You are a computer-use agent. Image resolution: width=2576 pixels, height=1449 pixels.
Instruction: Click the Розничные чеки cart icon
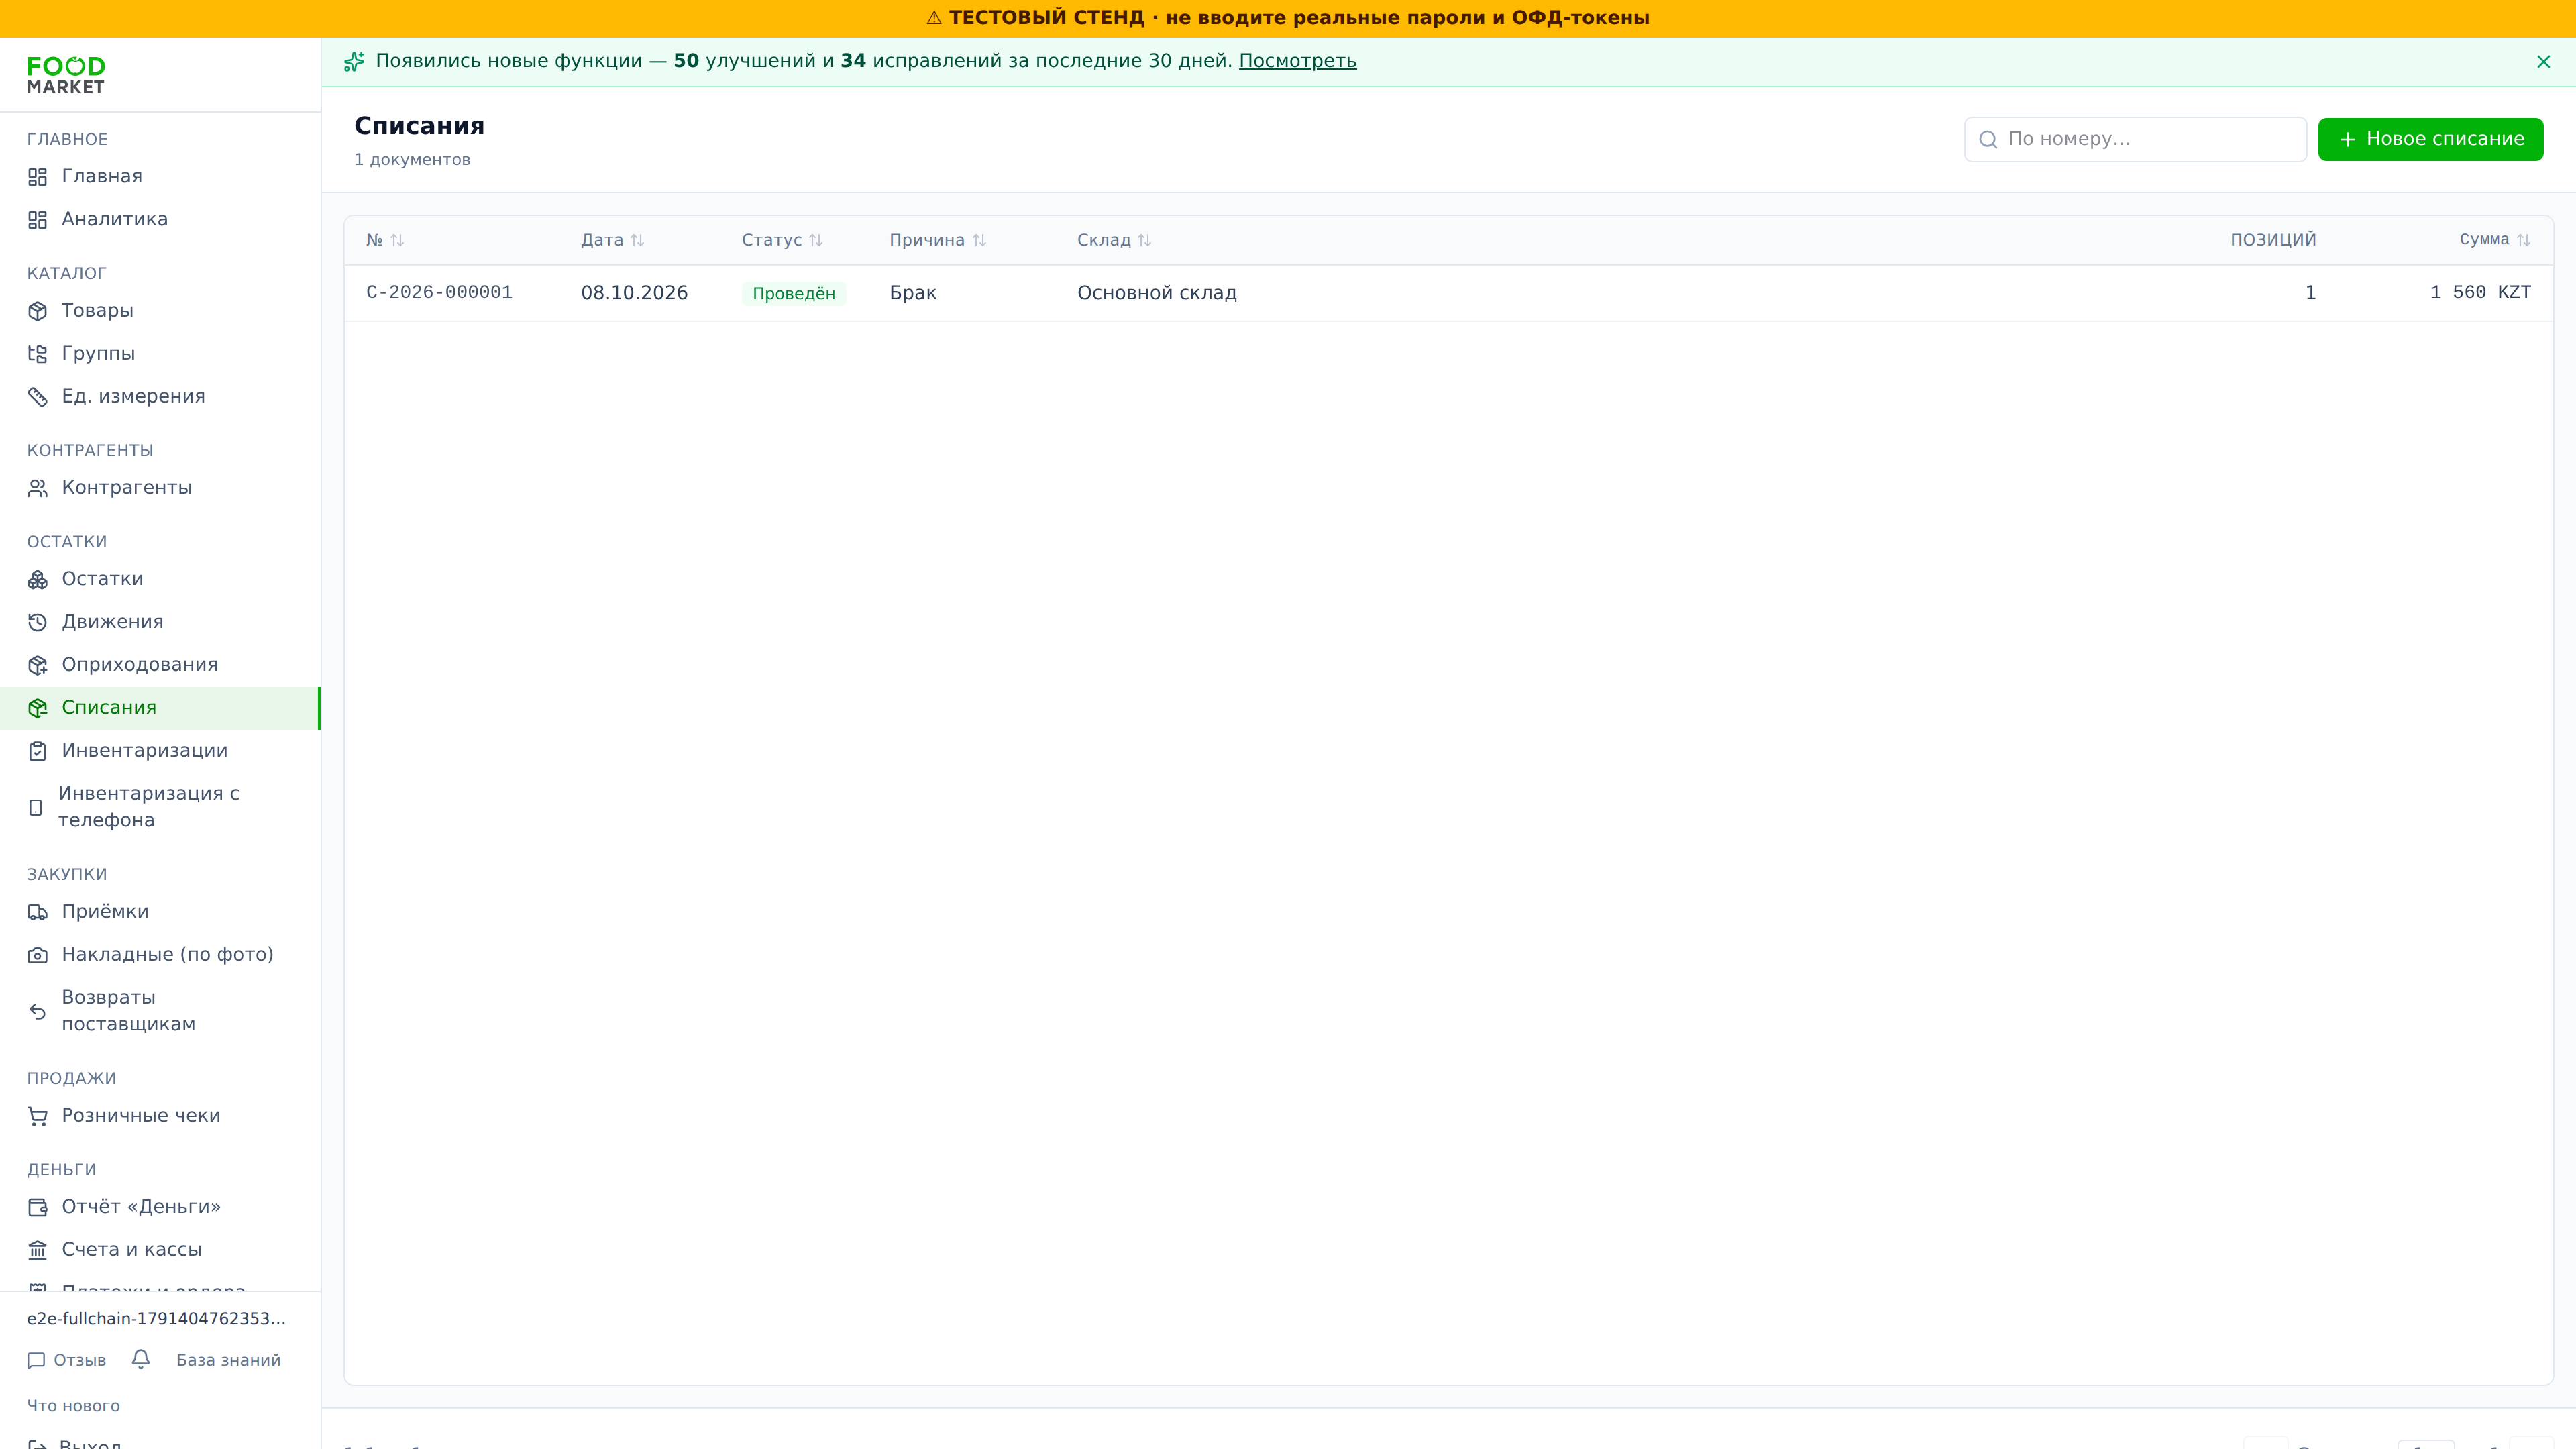[37, 1116]
